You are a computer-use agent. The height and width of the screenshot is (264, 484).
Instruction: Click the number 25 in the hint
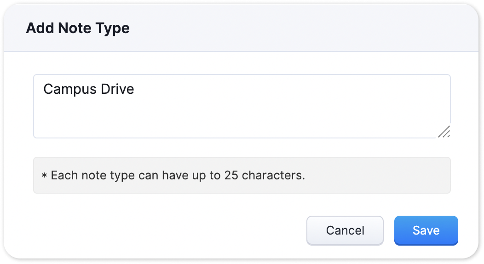point(231,175)
